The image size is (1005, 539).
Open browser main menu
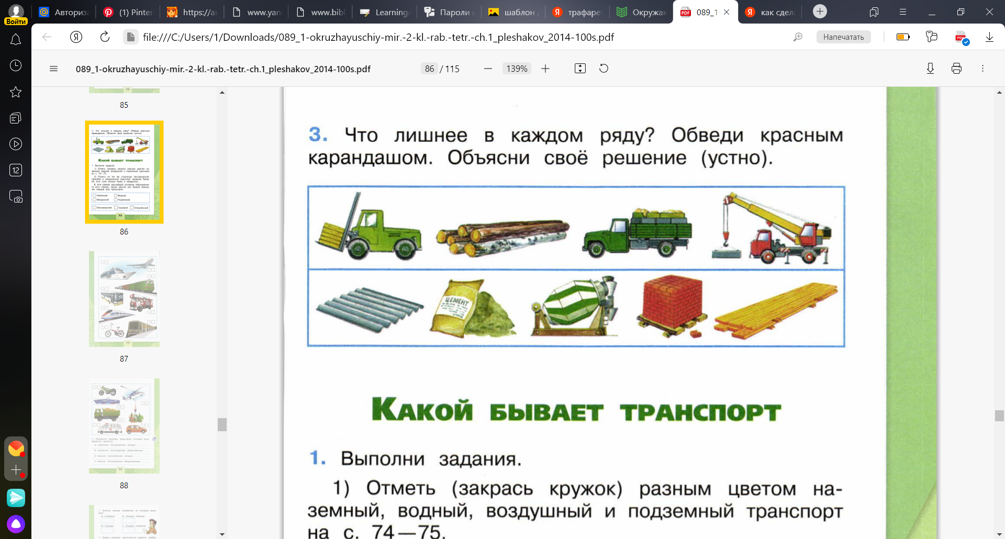903,12
